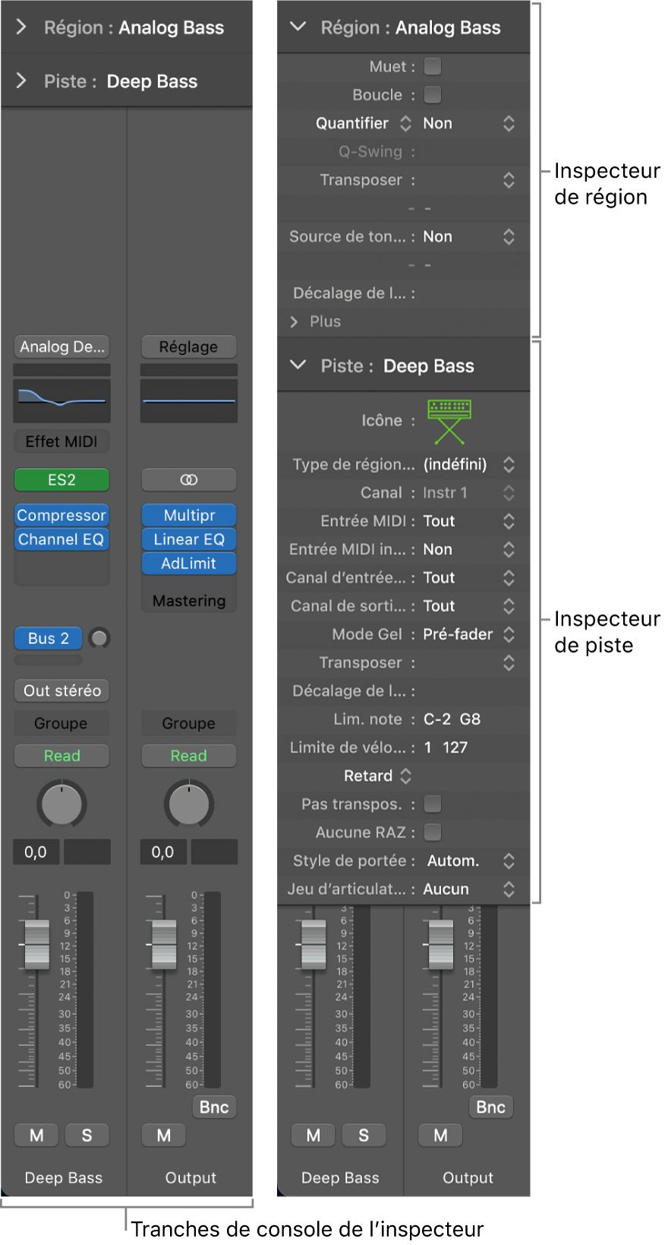Open the Bus 2 send slot
Screen dimensions: 668x1245
pyautogui.click(x=49, y=638)
